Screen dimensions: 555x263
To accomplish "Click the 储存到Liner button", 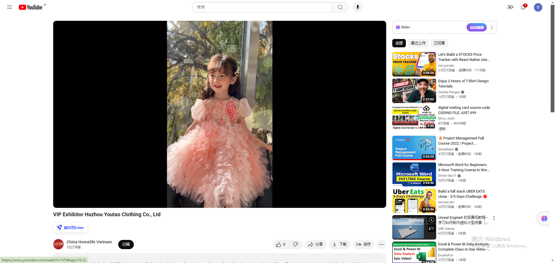I will (x=70, y=227).
